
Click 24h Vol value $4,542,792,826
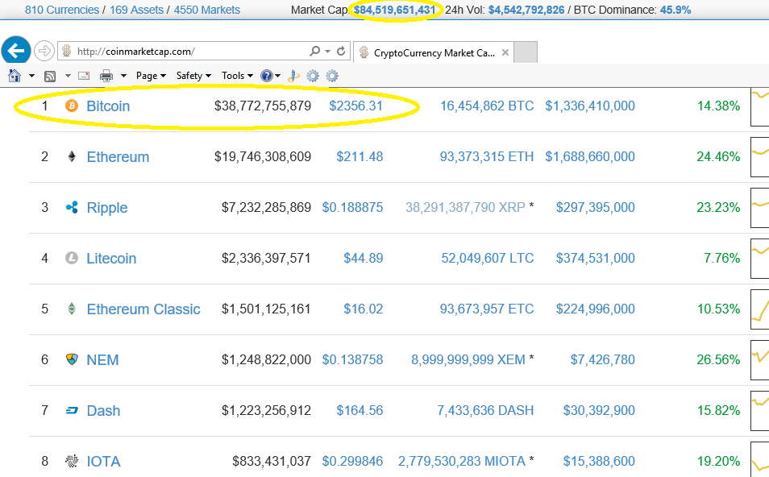click(x=526, y=10)
